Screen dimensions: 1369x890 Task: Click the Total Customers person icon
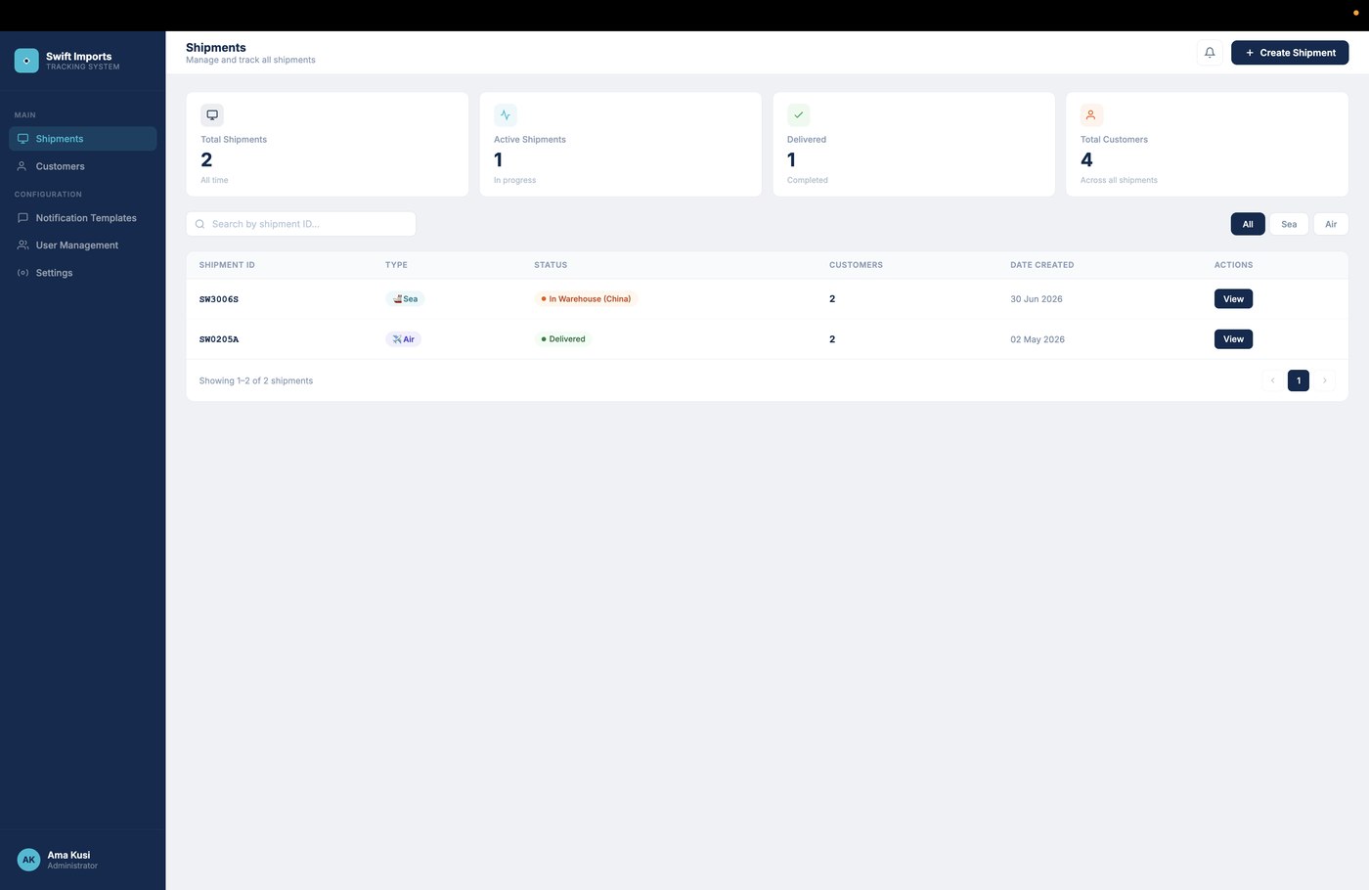1091,115
